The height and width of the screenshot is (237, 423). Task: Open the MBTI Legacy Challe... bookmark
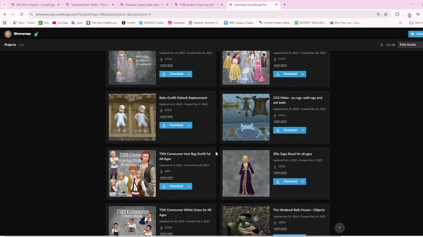239,23
